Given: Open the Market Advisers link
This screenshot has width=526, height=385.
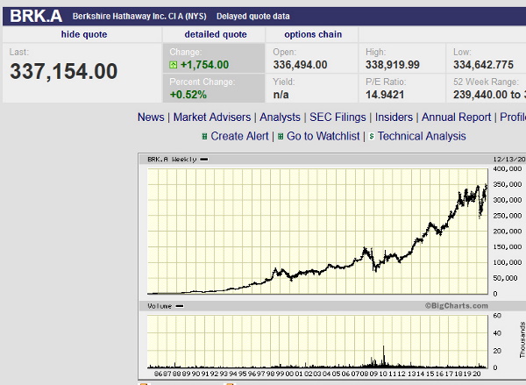Looking at the screenshot, I should click(x=212, y=118).
